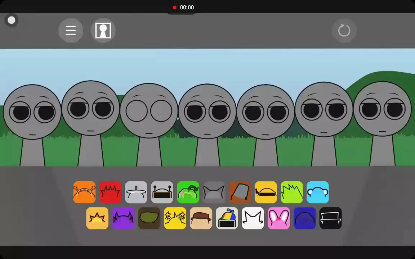Select the fifth gray character from the left
This screenshot has height=259, width=415.
click(265, 125)
